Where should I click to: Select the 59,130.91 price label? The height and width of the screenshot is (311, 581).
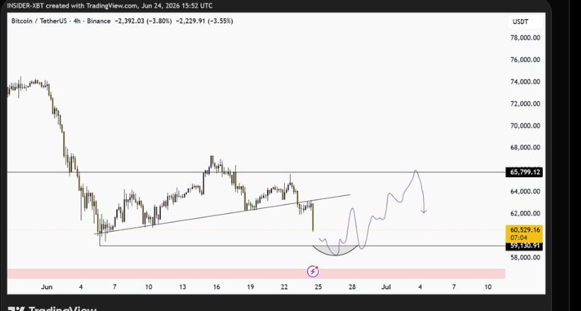tap(524, 246)
